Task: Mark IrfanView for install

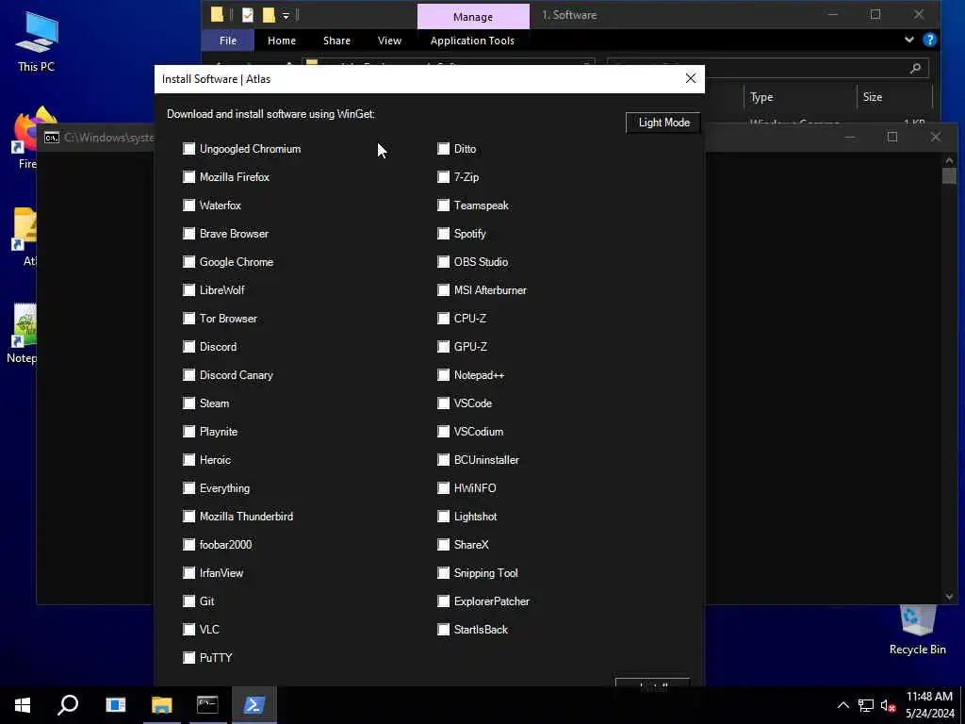Action: tap(188, 574)
